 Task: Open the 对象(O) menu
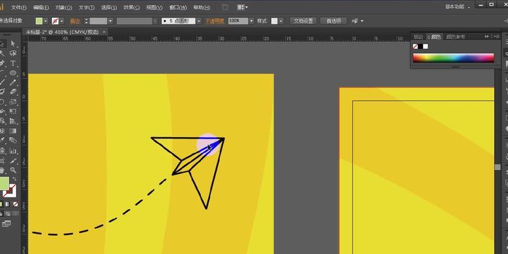pyautogui.click(x=63, y=7)
